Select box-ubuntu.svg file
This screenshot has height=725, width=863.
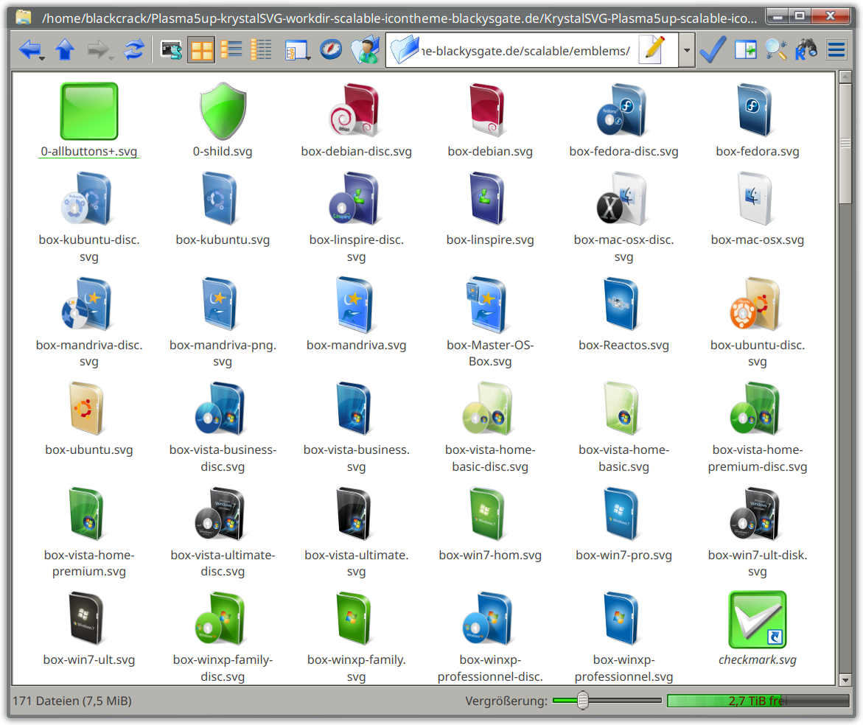(88, 418)
